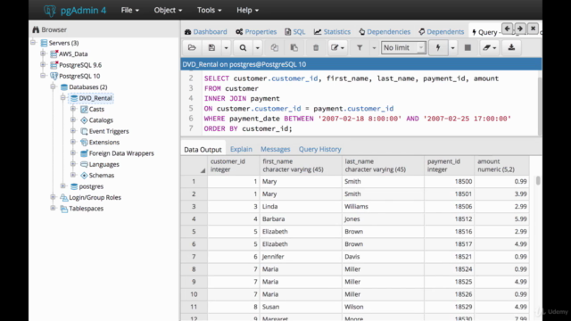Switch to the Dashboard tab
The height and width of the screenshot is (321, 571).
206,32
